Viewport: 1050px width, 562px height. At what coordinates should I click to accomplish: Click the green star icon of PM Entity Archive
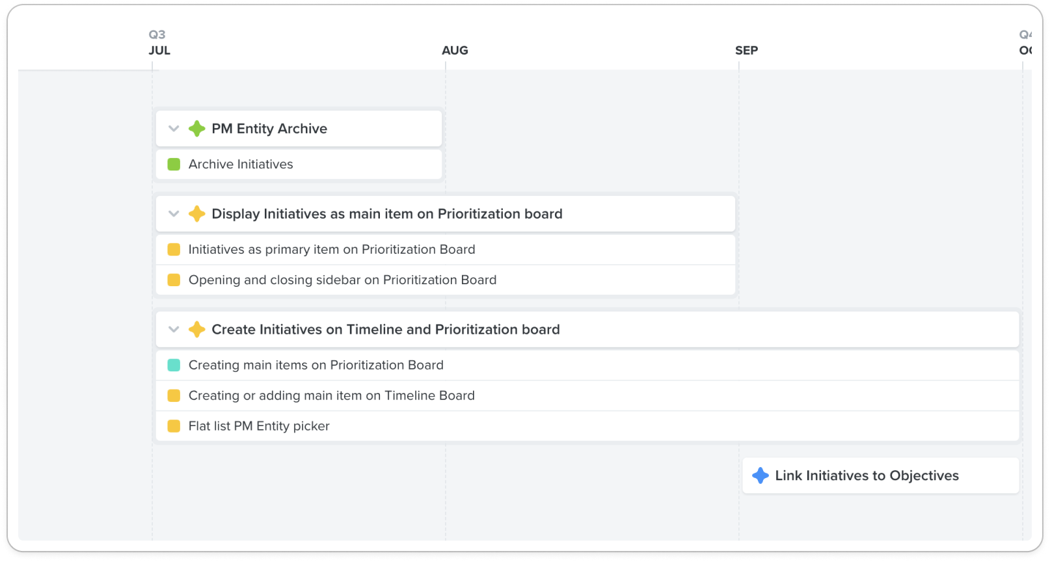tap(196, 129)
